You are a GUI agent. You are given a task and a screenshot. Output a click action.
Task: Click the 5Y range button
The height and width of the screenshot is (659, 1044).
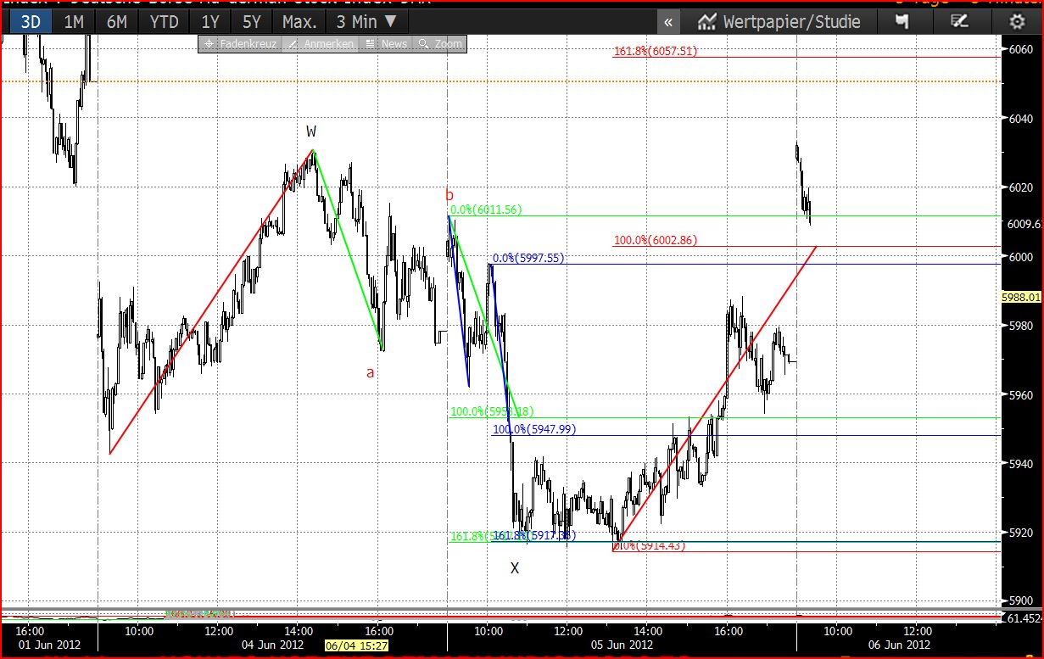[x=252, y=22]
